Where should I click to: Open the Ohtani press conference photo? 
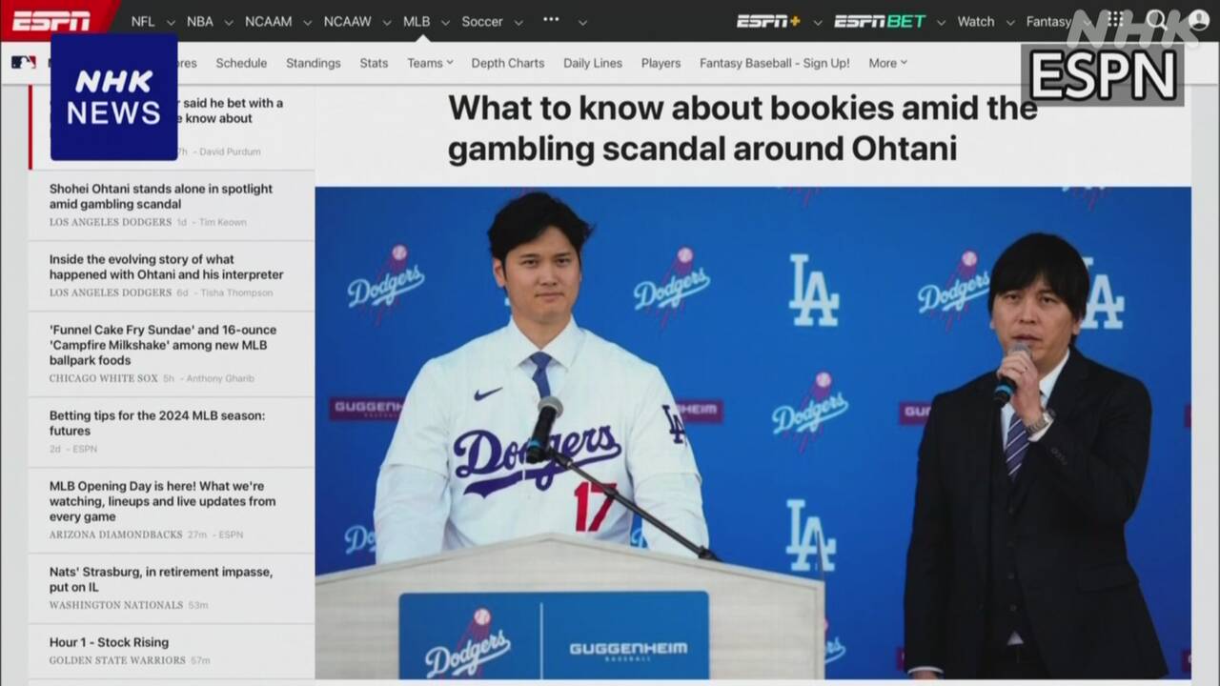753,433
